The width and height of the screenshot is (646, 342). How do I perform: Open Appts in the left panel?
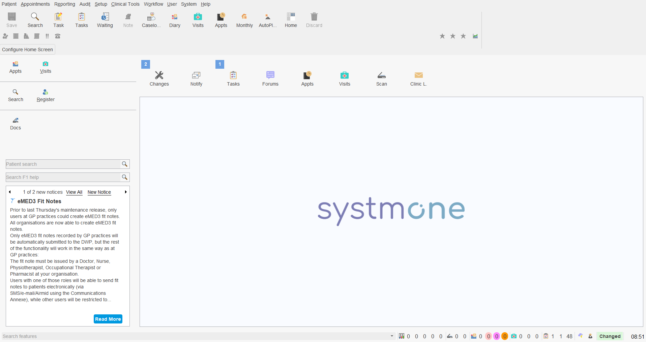pos(16,67)
